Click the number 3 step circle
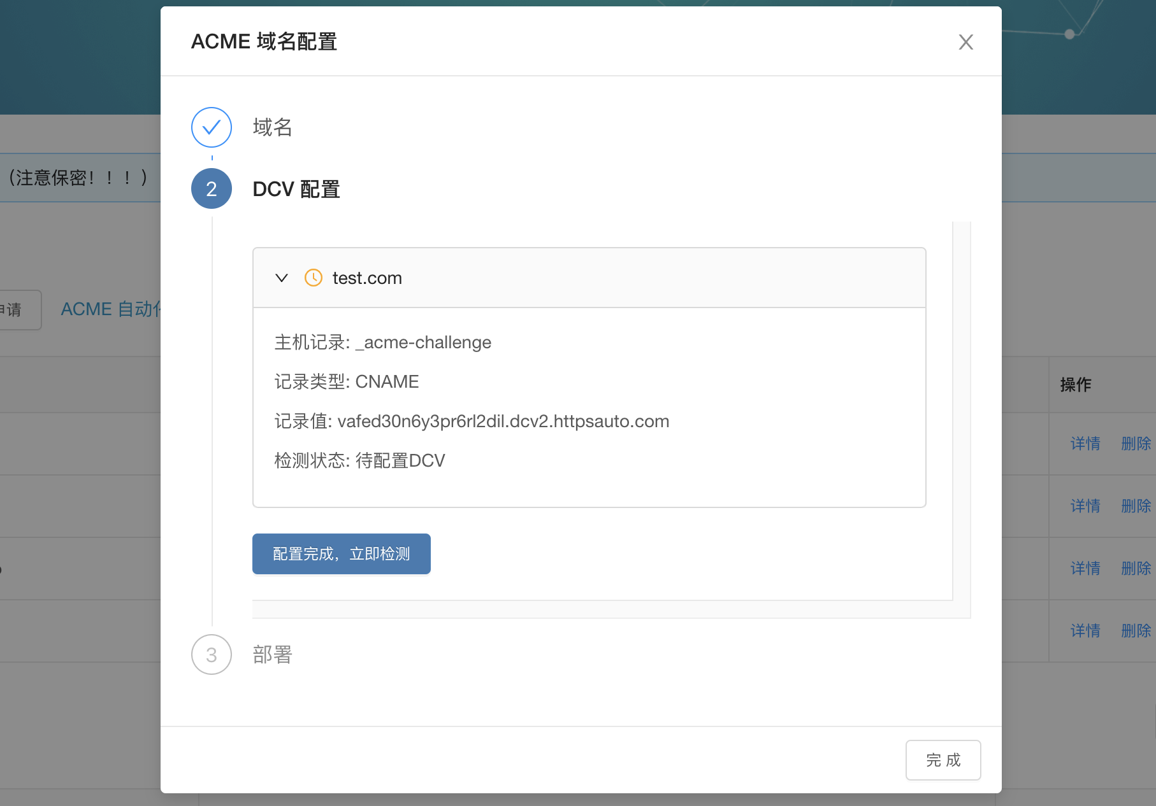The image size is (1156, 806). coord(212,654)
